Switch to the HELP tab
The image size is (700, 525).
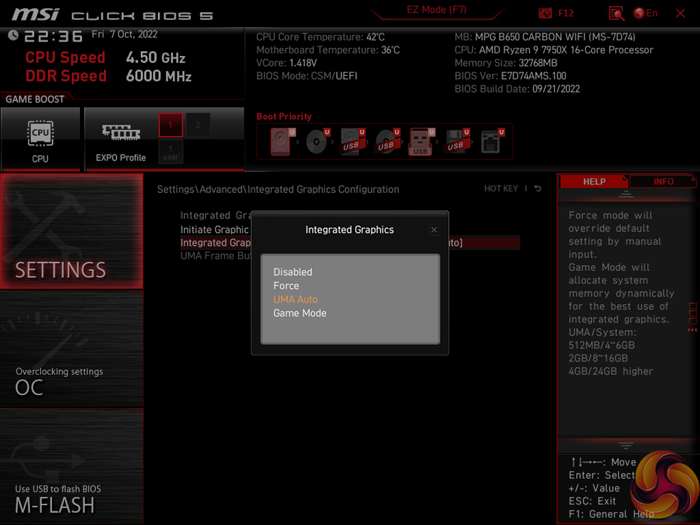(x=594, y=181)
